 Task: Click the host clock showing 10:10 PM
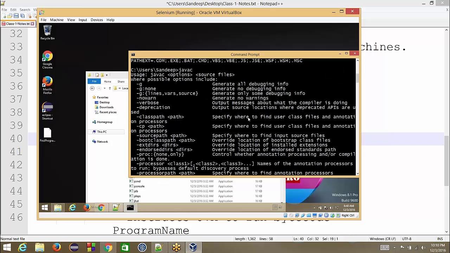(x=439, y=247)
